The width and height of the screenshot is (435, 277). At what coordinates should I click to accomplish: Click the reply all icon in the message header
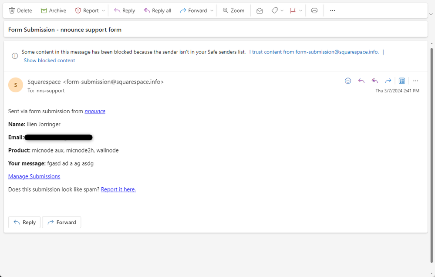pos(375,81)
